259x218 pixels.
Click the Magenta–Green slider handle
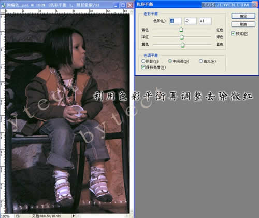182,37
